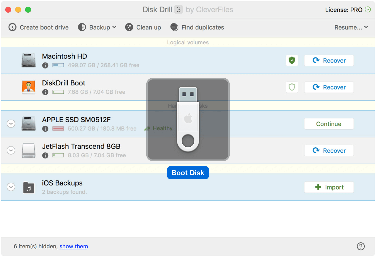The height and width of the screenshot is (257, 376).
Task: Show info for JetFlash Transcend 8GB
Action: [45, 155]
